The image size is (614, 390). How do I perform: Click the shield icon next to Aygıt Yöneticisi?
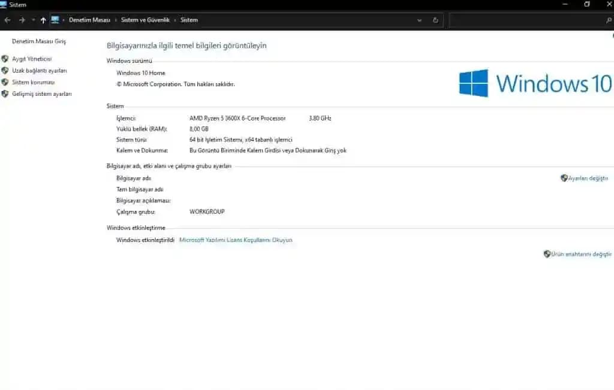6,59
